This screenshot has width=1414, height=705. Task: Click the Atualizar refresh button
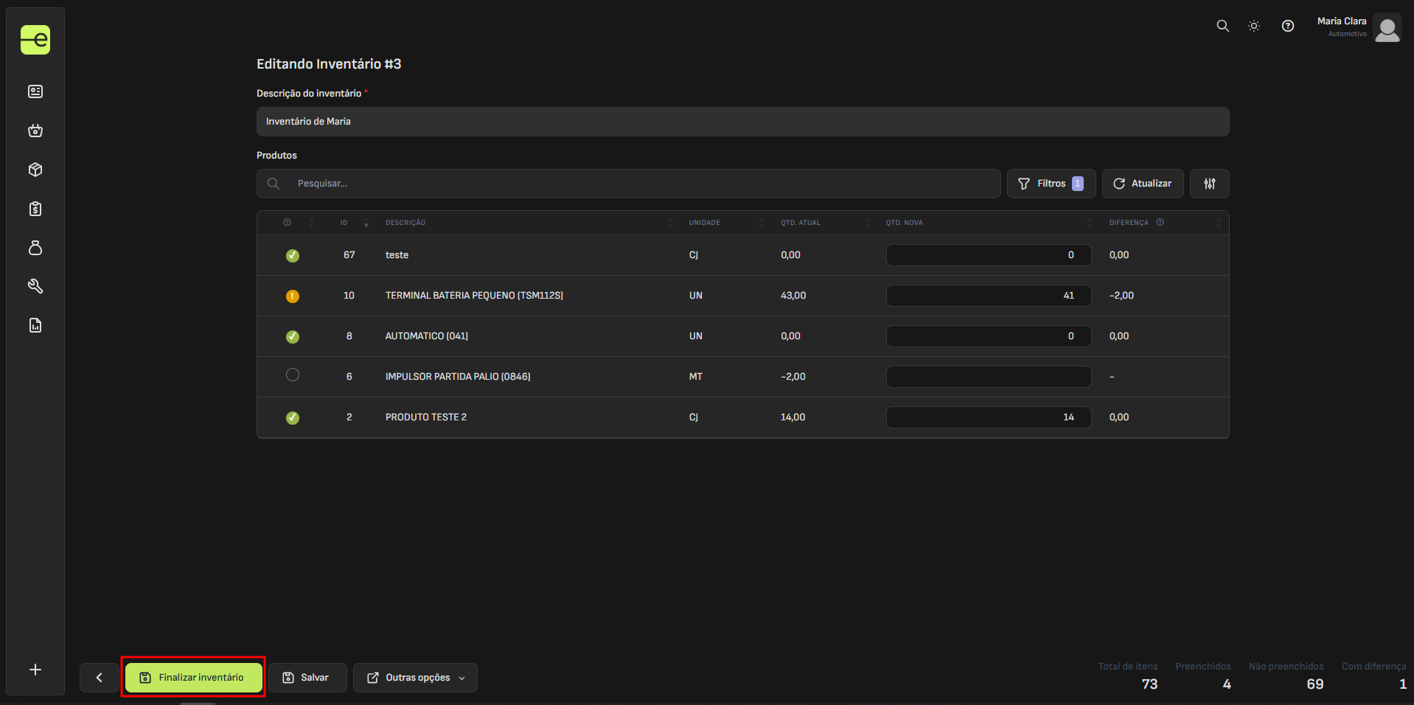click(1142, 184)
